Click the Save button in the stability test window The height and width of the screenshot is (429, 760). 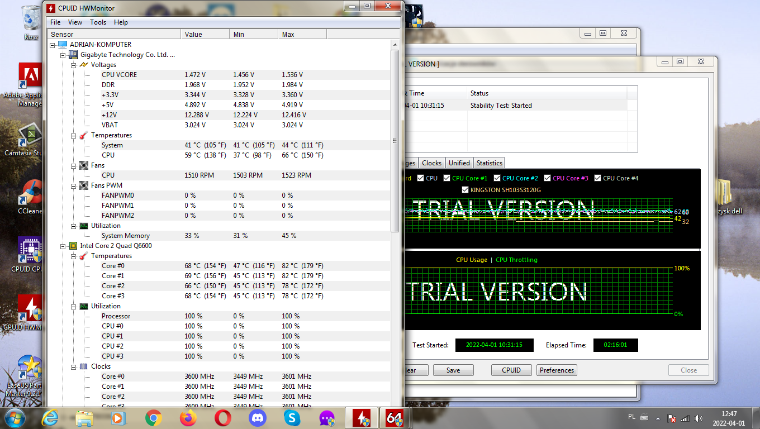(x=453, y=370)
